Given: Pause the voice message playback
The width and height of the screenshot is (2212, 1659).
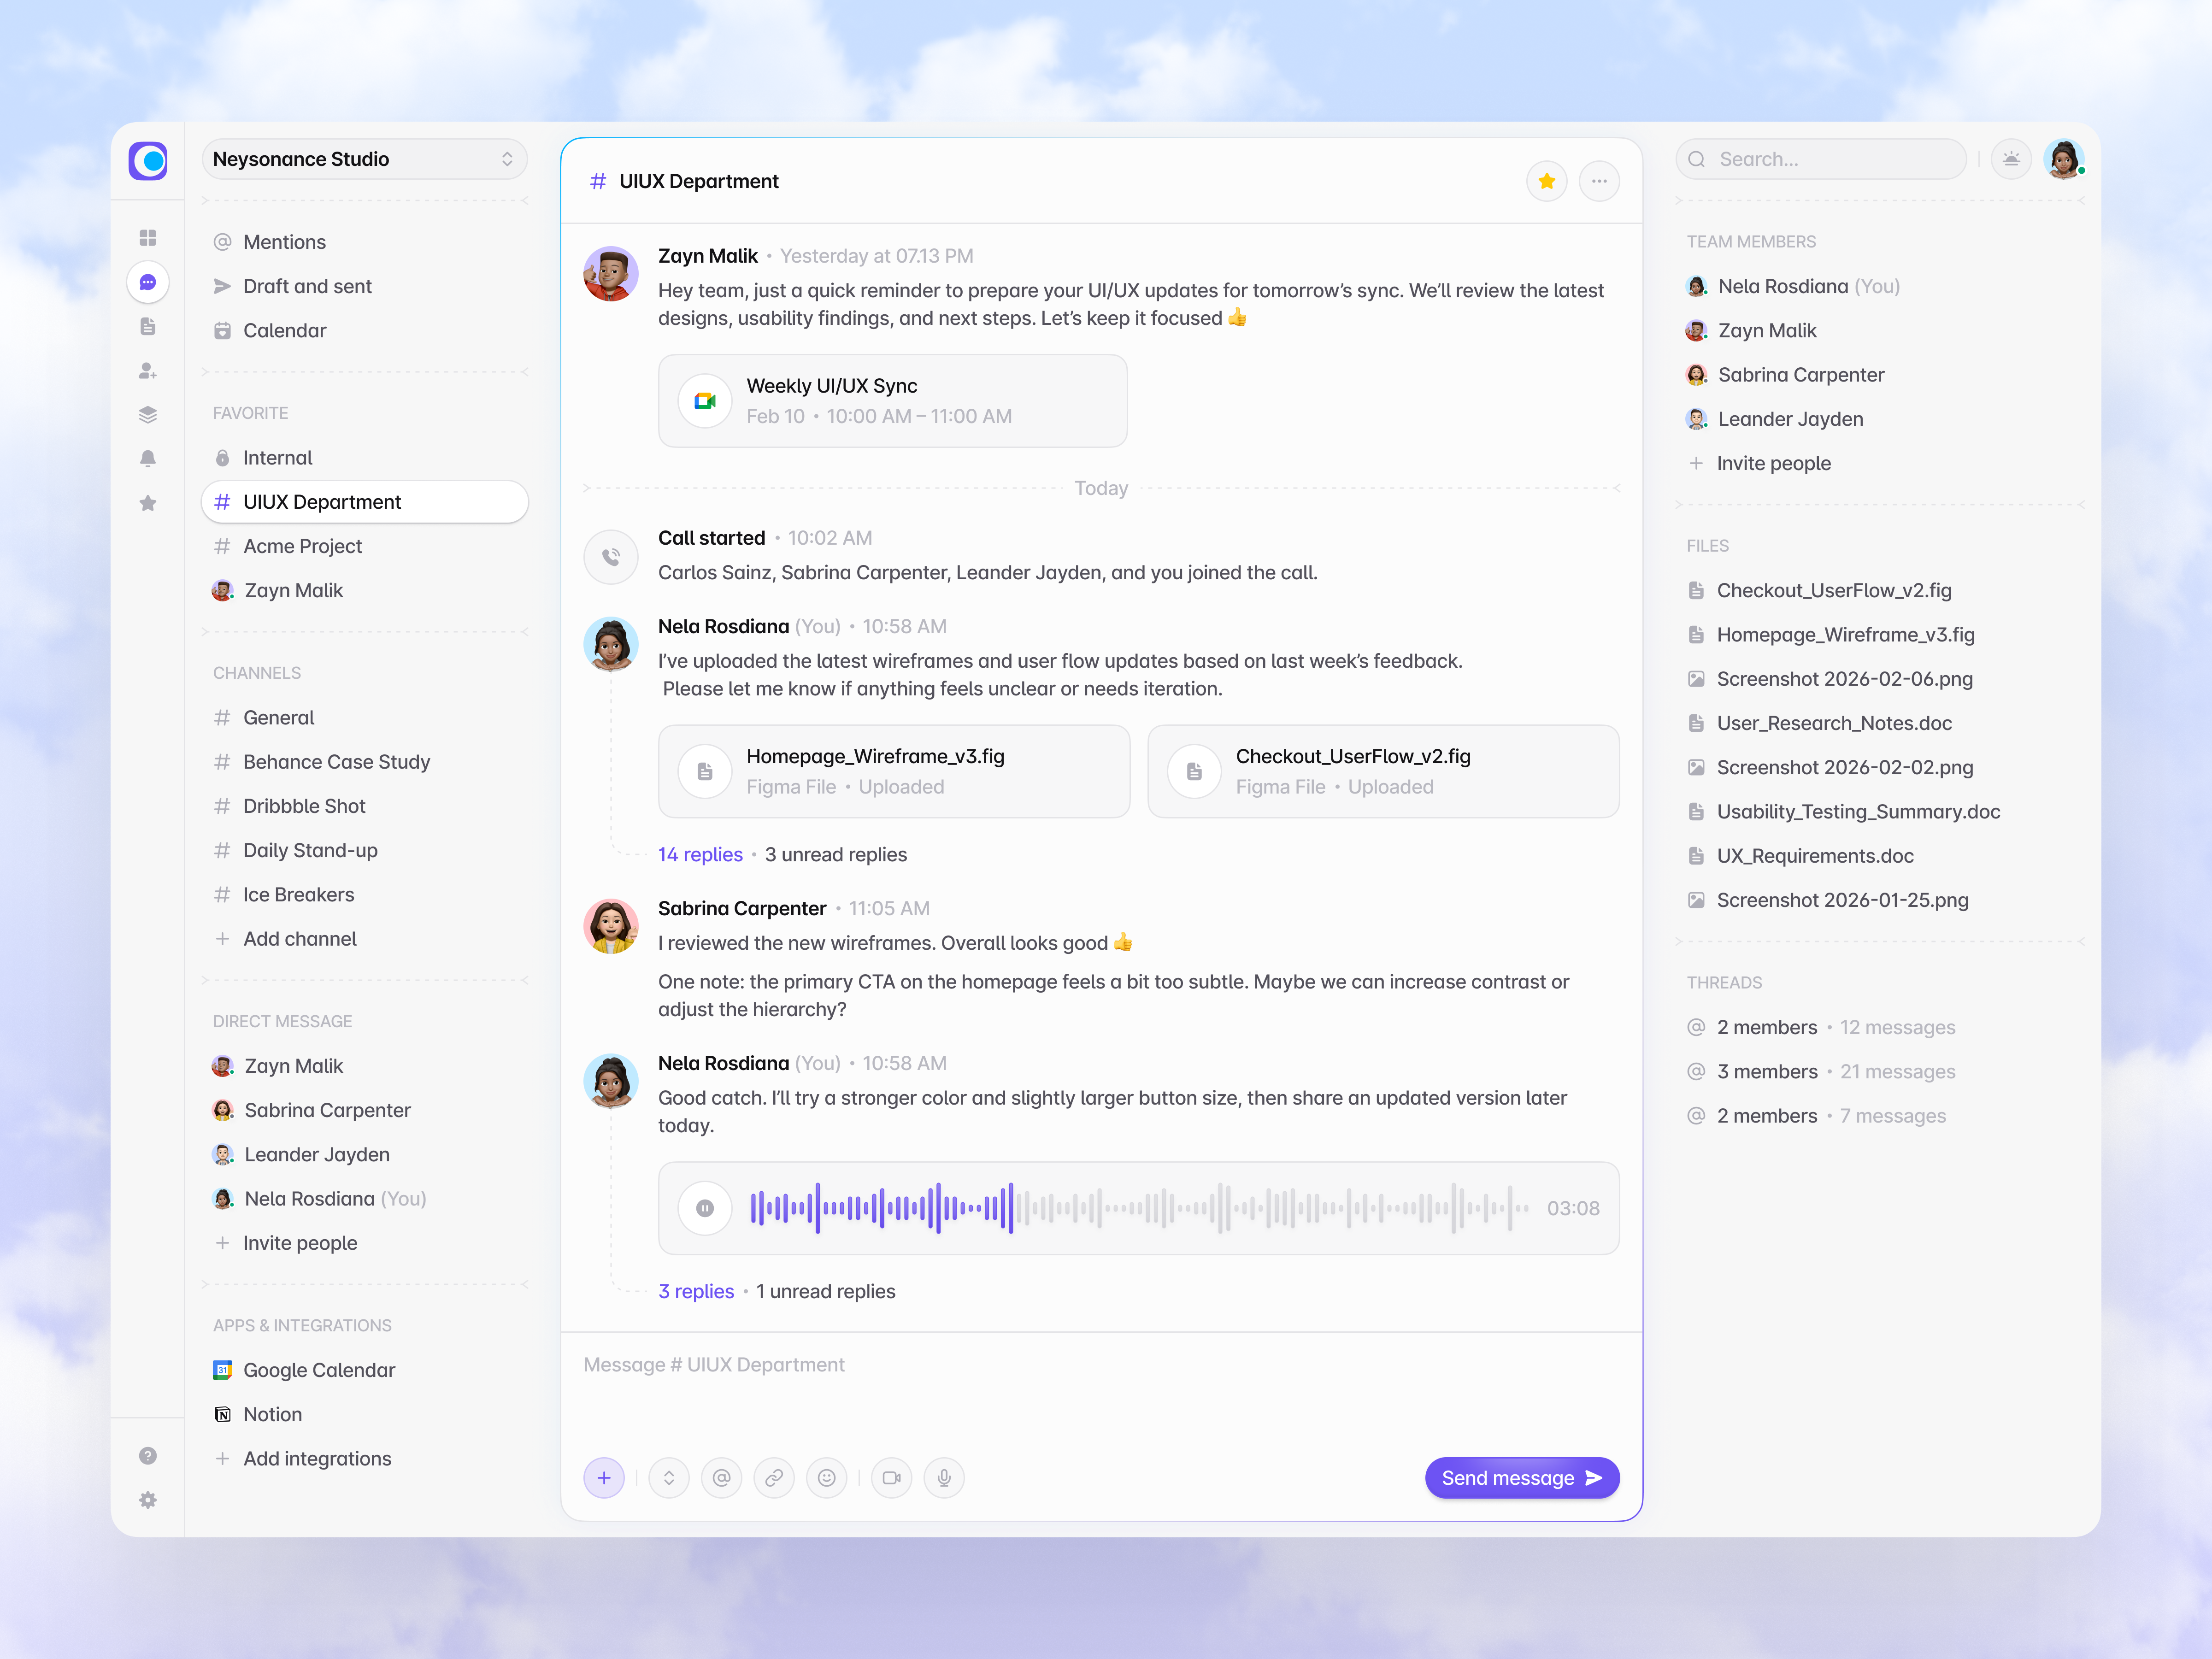Looking at the screenshot, I should pyautogui.click(x=705, y=1208).
